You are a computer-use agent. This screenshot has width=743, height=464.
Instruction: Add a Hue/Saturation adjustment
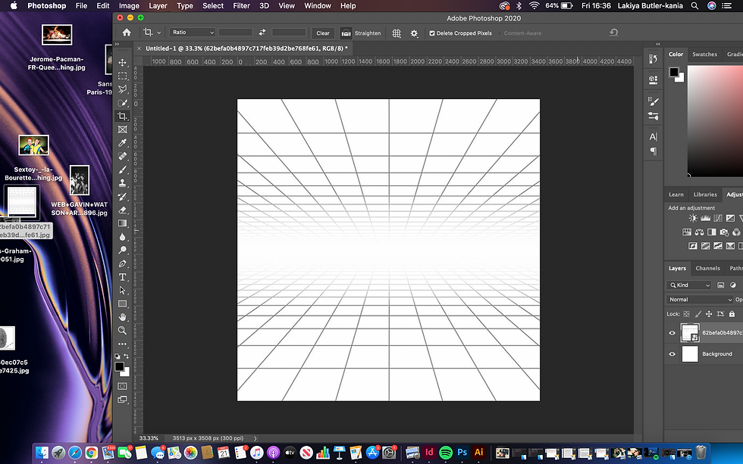687,232
